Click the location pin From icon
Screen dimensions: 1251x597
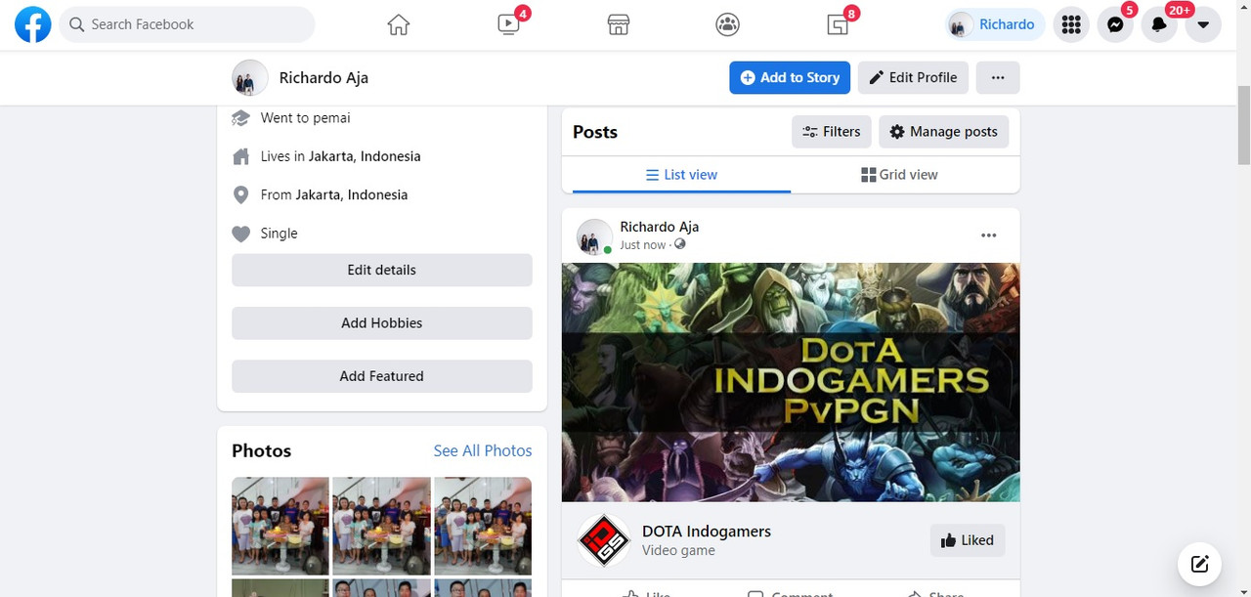(240, 195)
